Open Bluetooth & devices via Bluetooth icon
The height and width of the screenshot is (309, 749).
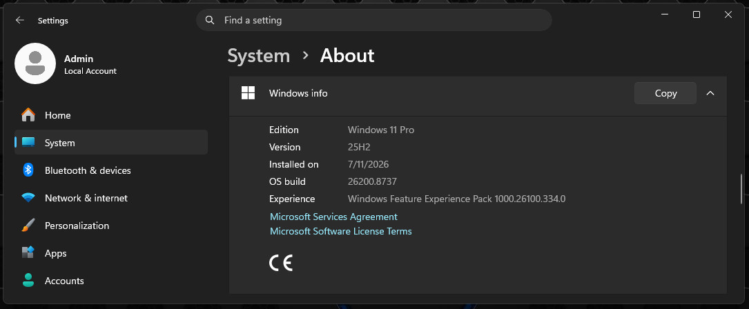pyautogui.click(x=28, y=170)
